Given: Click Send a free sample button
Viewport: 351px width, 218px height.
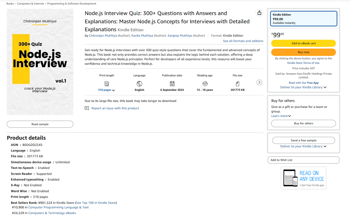Looking at the screenshot, I should (x=304, y=141).
